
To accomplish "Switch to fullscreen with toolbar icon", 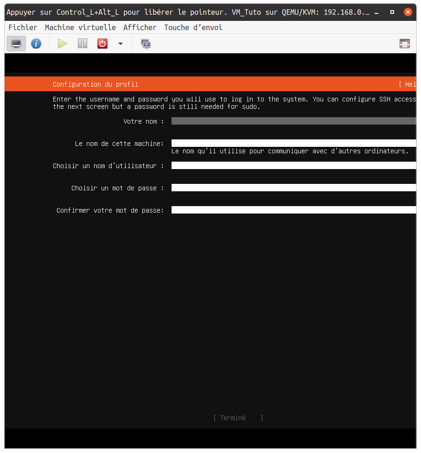I will [404, 44].
